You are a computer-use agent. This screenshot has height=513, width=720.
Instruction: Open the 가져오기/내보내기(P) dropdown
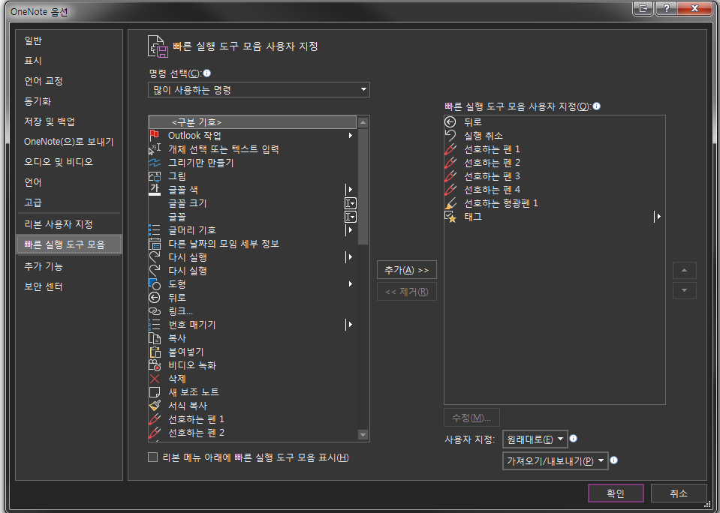pyautogui.click(x=555, y=460)
